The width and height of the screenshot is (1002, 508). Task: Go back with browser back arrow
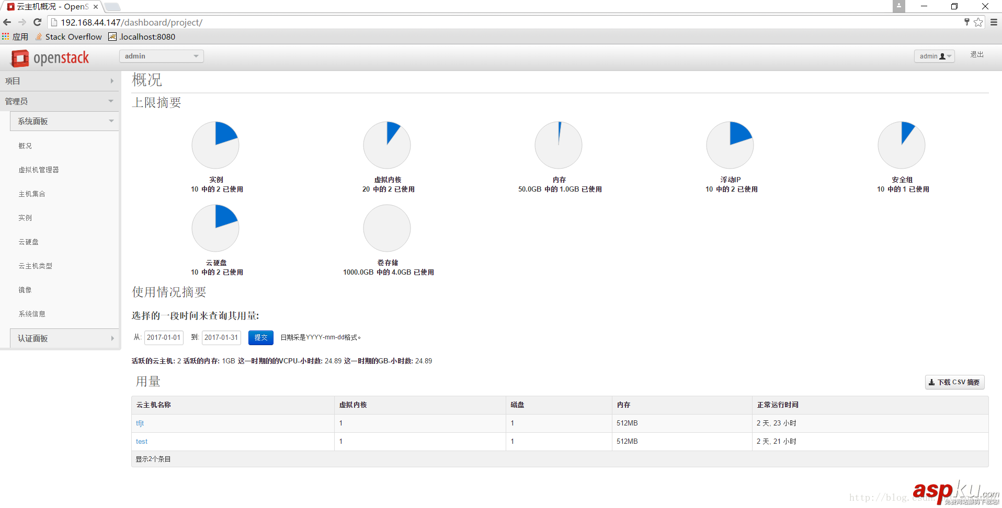tap(7, 22)
